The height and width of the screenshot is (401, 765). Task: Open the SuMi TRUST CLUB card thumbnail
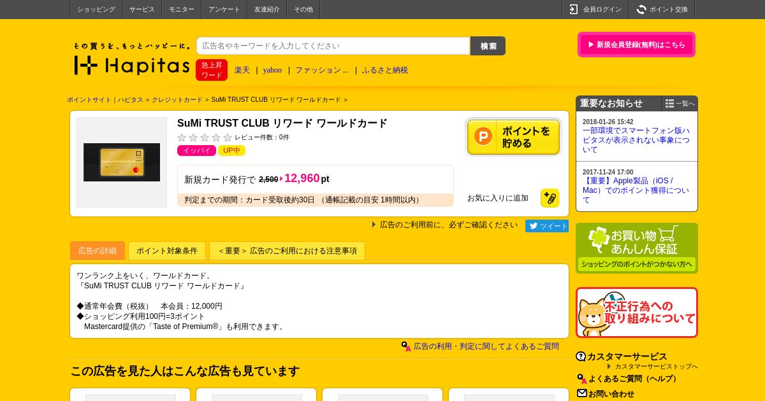122,162
